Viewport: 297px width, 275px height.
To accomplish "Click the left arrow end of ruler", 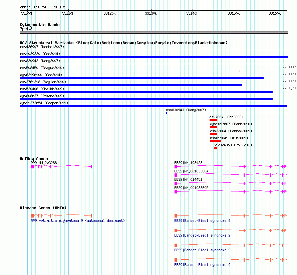I will (x=21, y=10).
